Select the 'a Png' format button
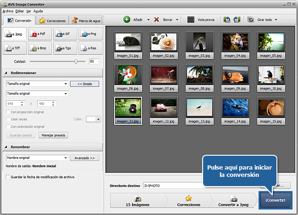 pyautogui.click(x=90, y=34)
